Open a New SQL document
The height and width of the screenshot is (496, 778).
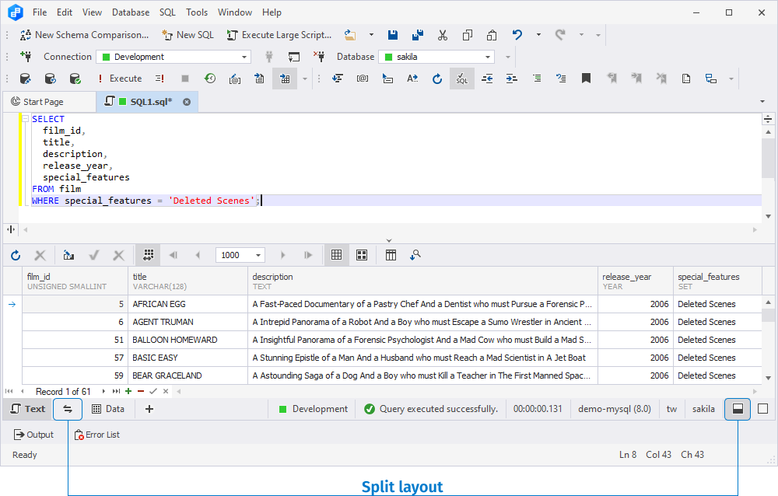point(188,35)
